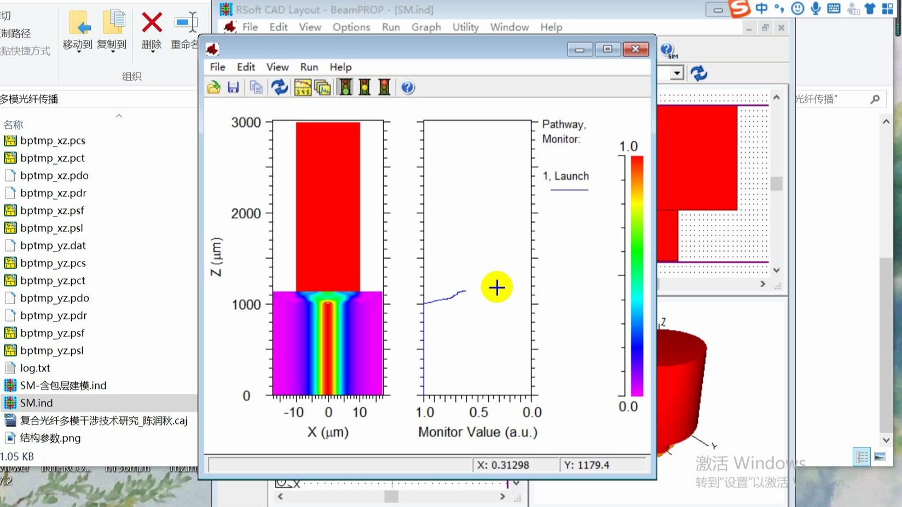Viewport: 902px width, 507px height.
Task: Open View menu in the plot window
Action: 277,67
